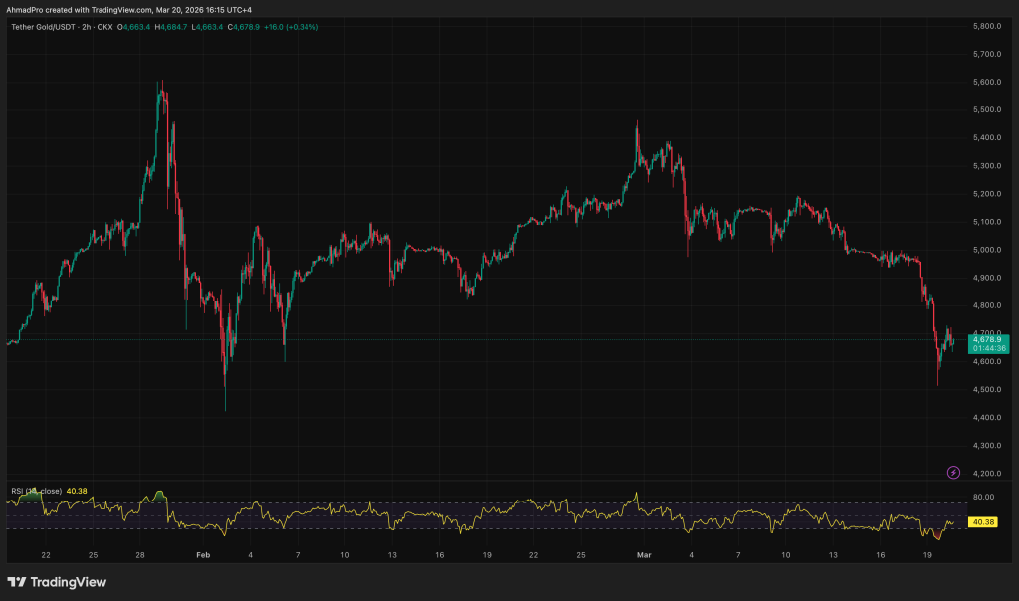1019x601 pixels.
Task: Click the 5,800.0 price axis label
Action: click(986, 26)
